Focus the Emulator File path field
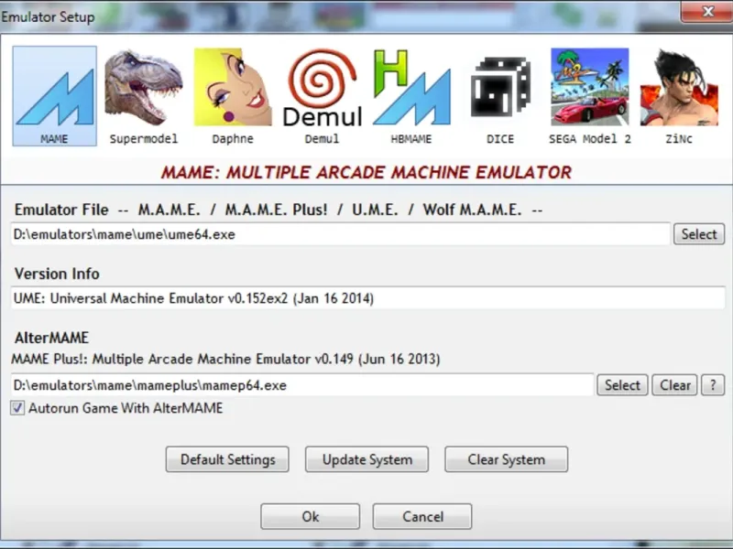Viewport: 733px width, 549px height. click(x=341, y=234)
